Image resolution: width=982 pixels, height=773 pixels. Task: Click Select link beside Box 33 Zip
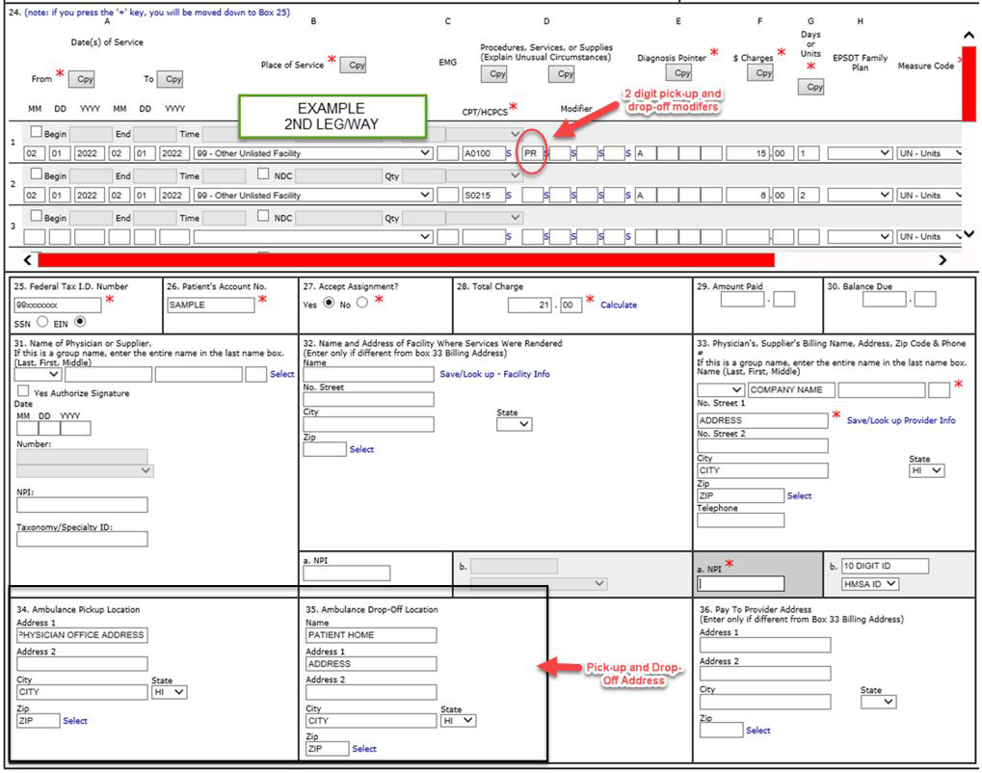click(x=799, y=495)
